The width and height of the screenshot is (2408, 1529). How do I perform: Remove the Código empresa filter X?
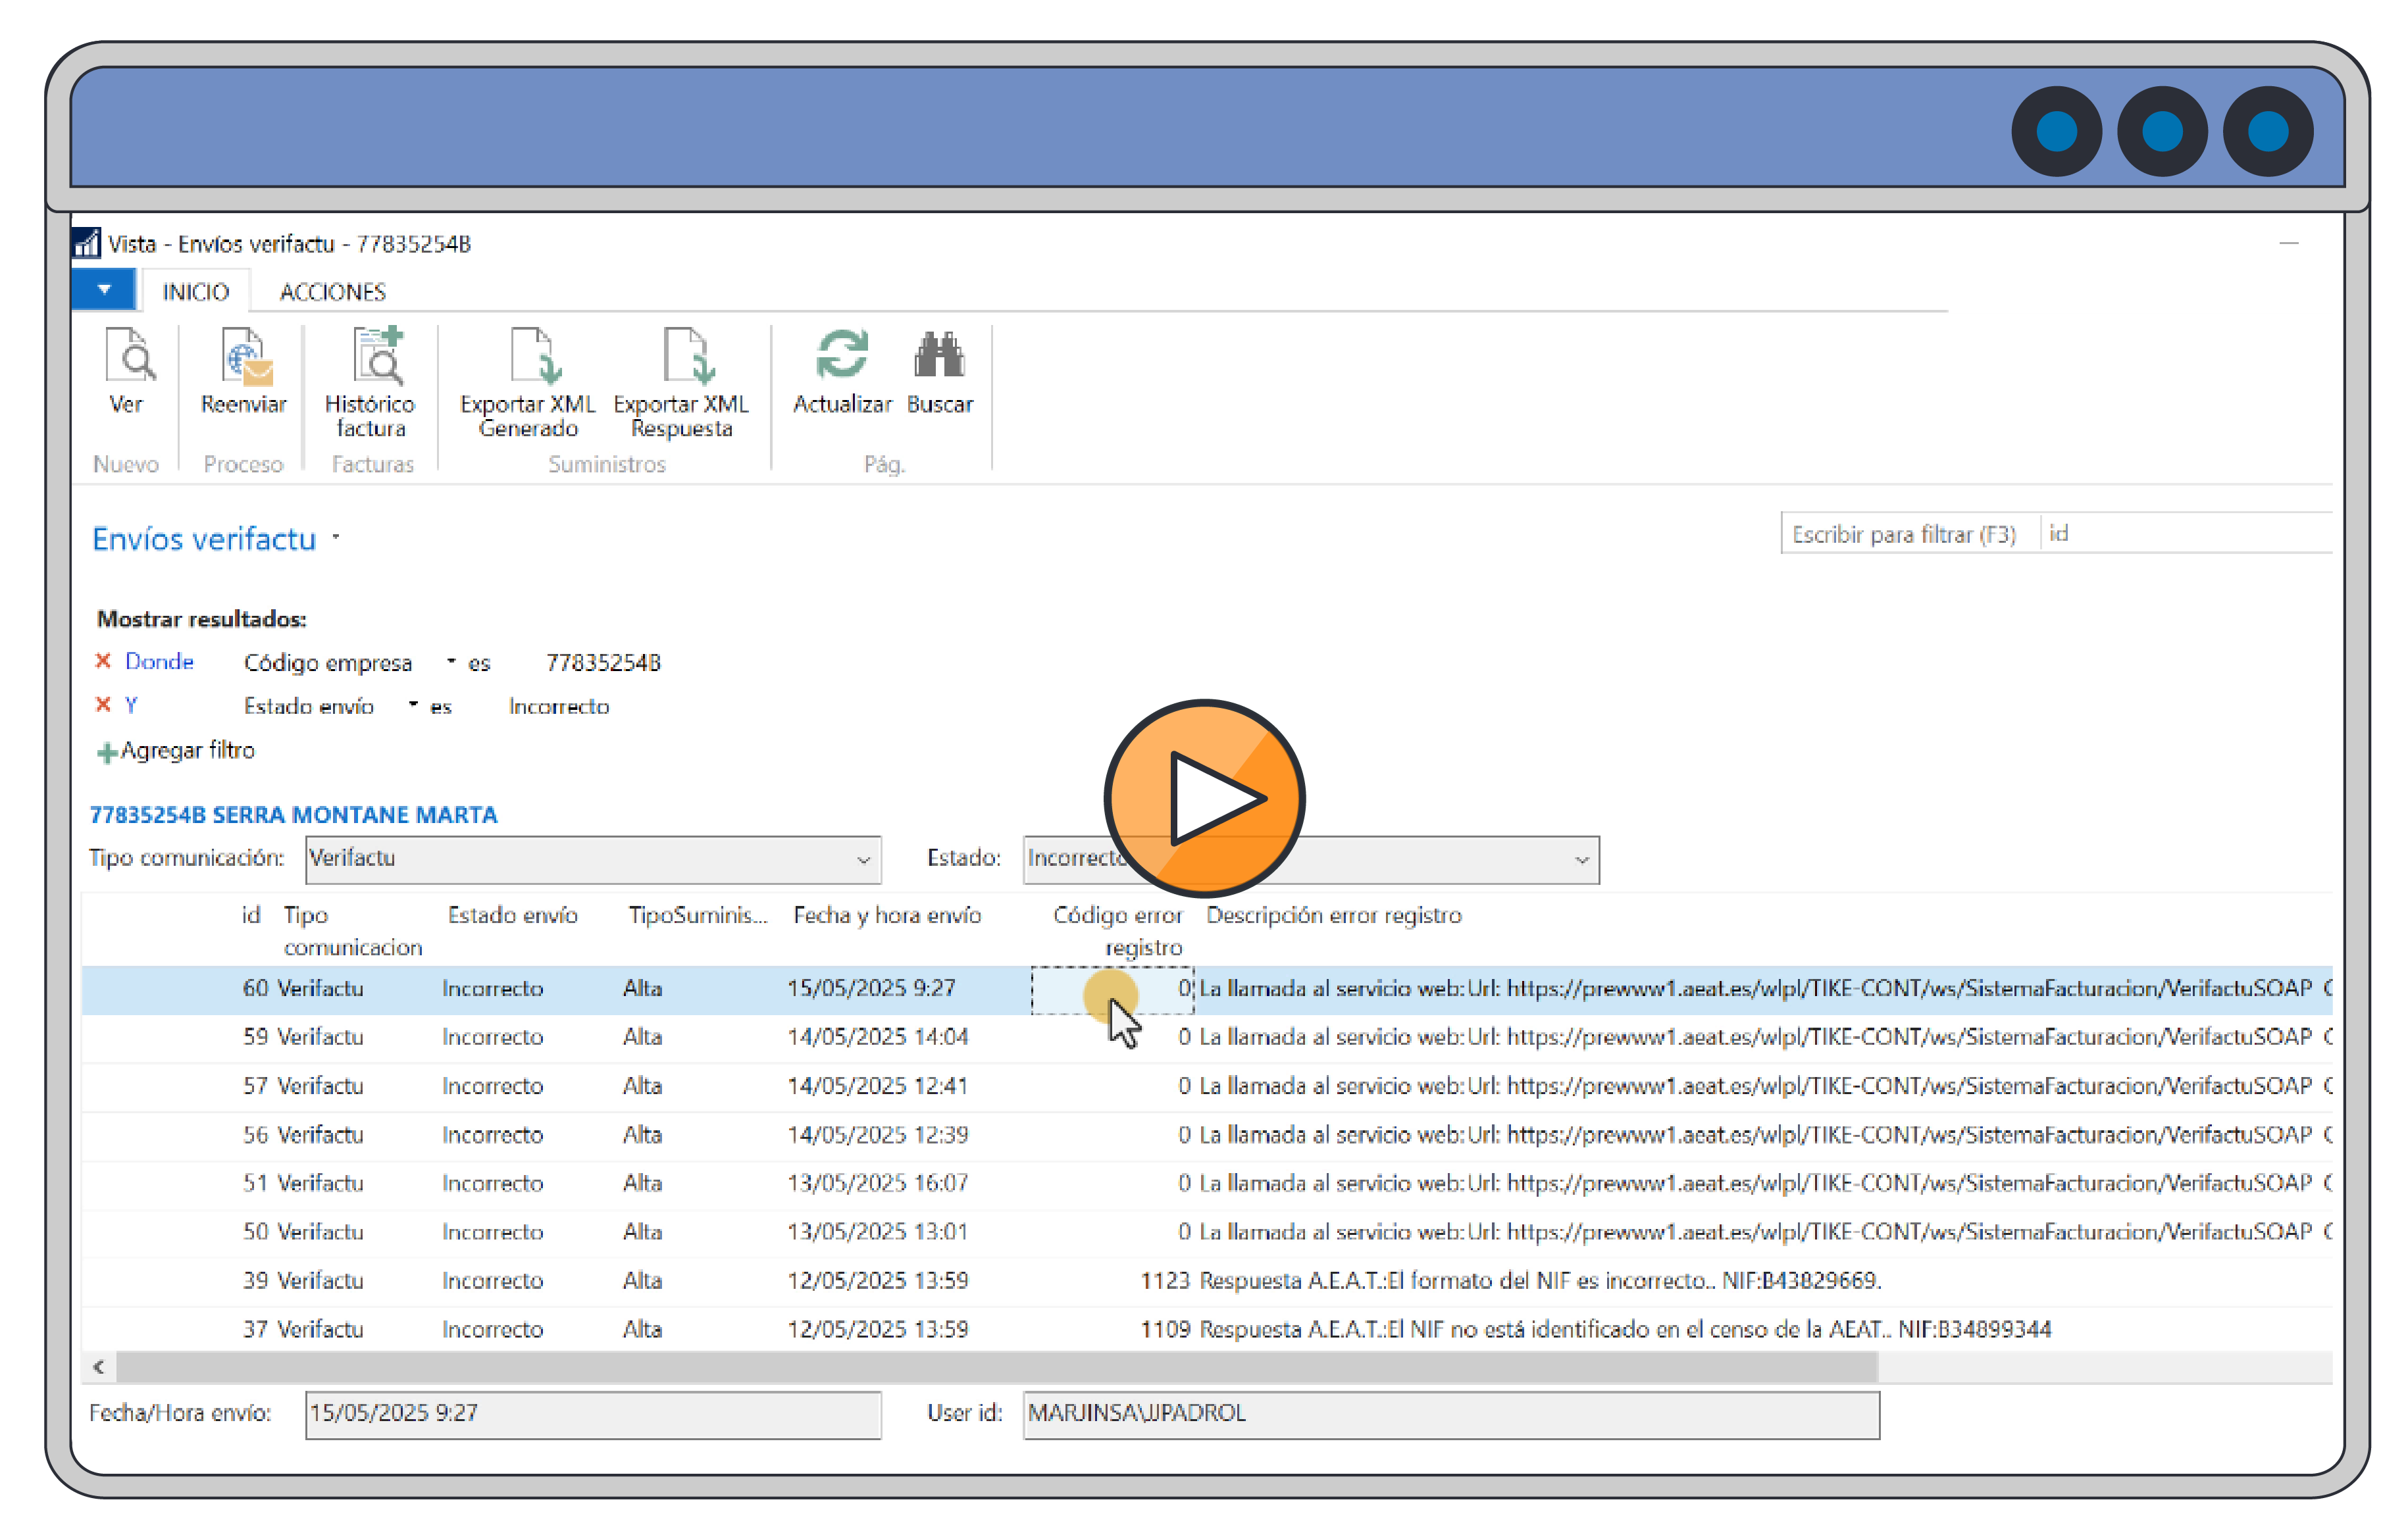[103, 661]
